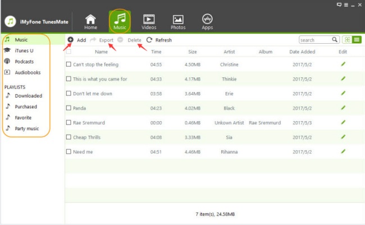Sort by the Time column header

point(156,52)
